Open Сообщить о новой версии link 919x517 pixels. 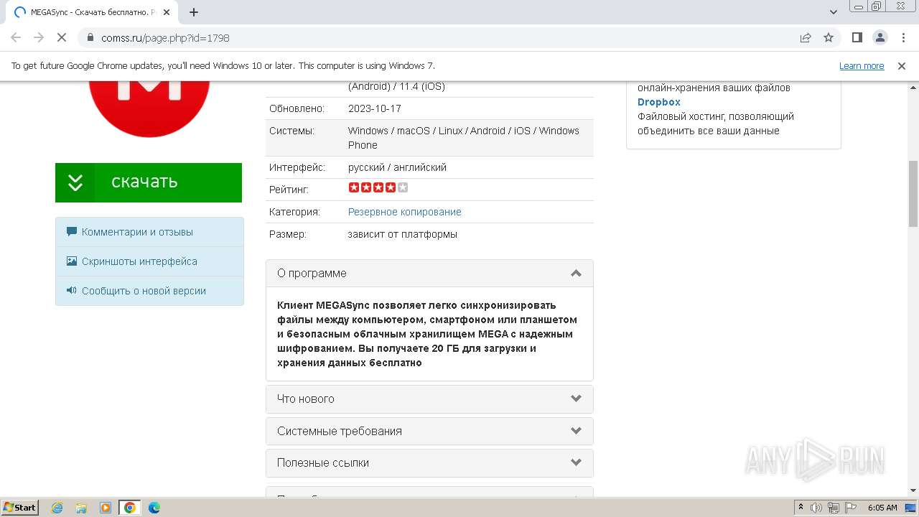tap(144, 291)
